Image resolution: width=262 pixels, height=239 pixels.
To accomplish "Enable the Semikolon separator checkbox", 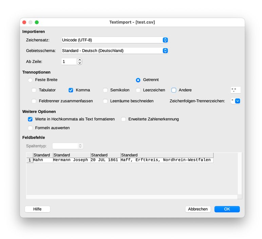I will tap(105, 90).
